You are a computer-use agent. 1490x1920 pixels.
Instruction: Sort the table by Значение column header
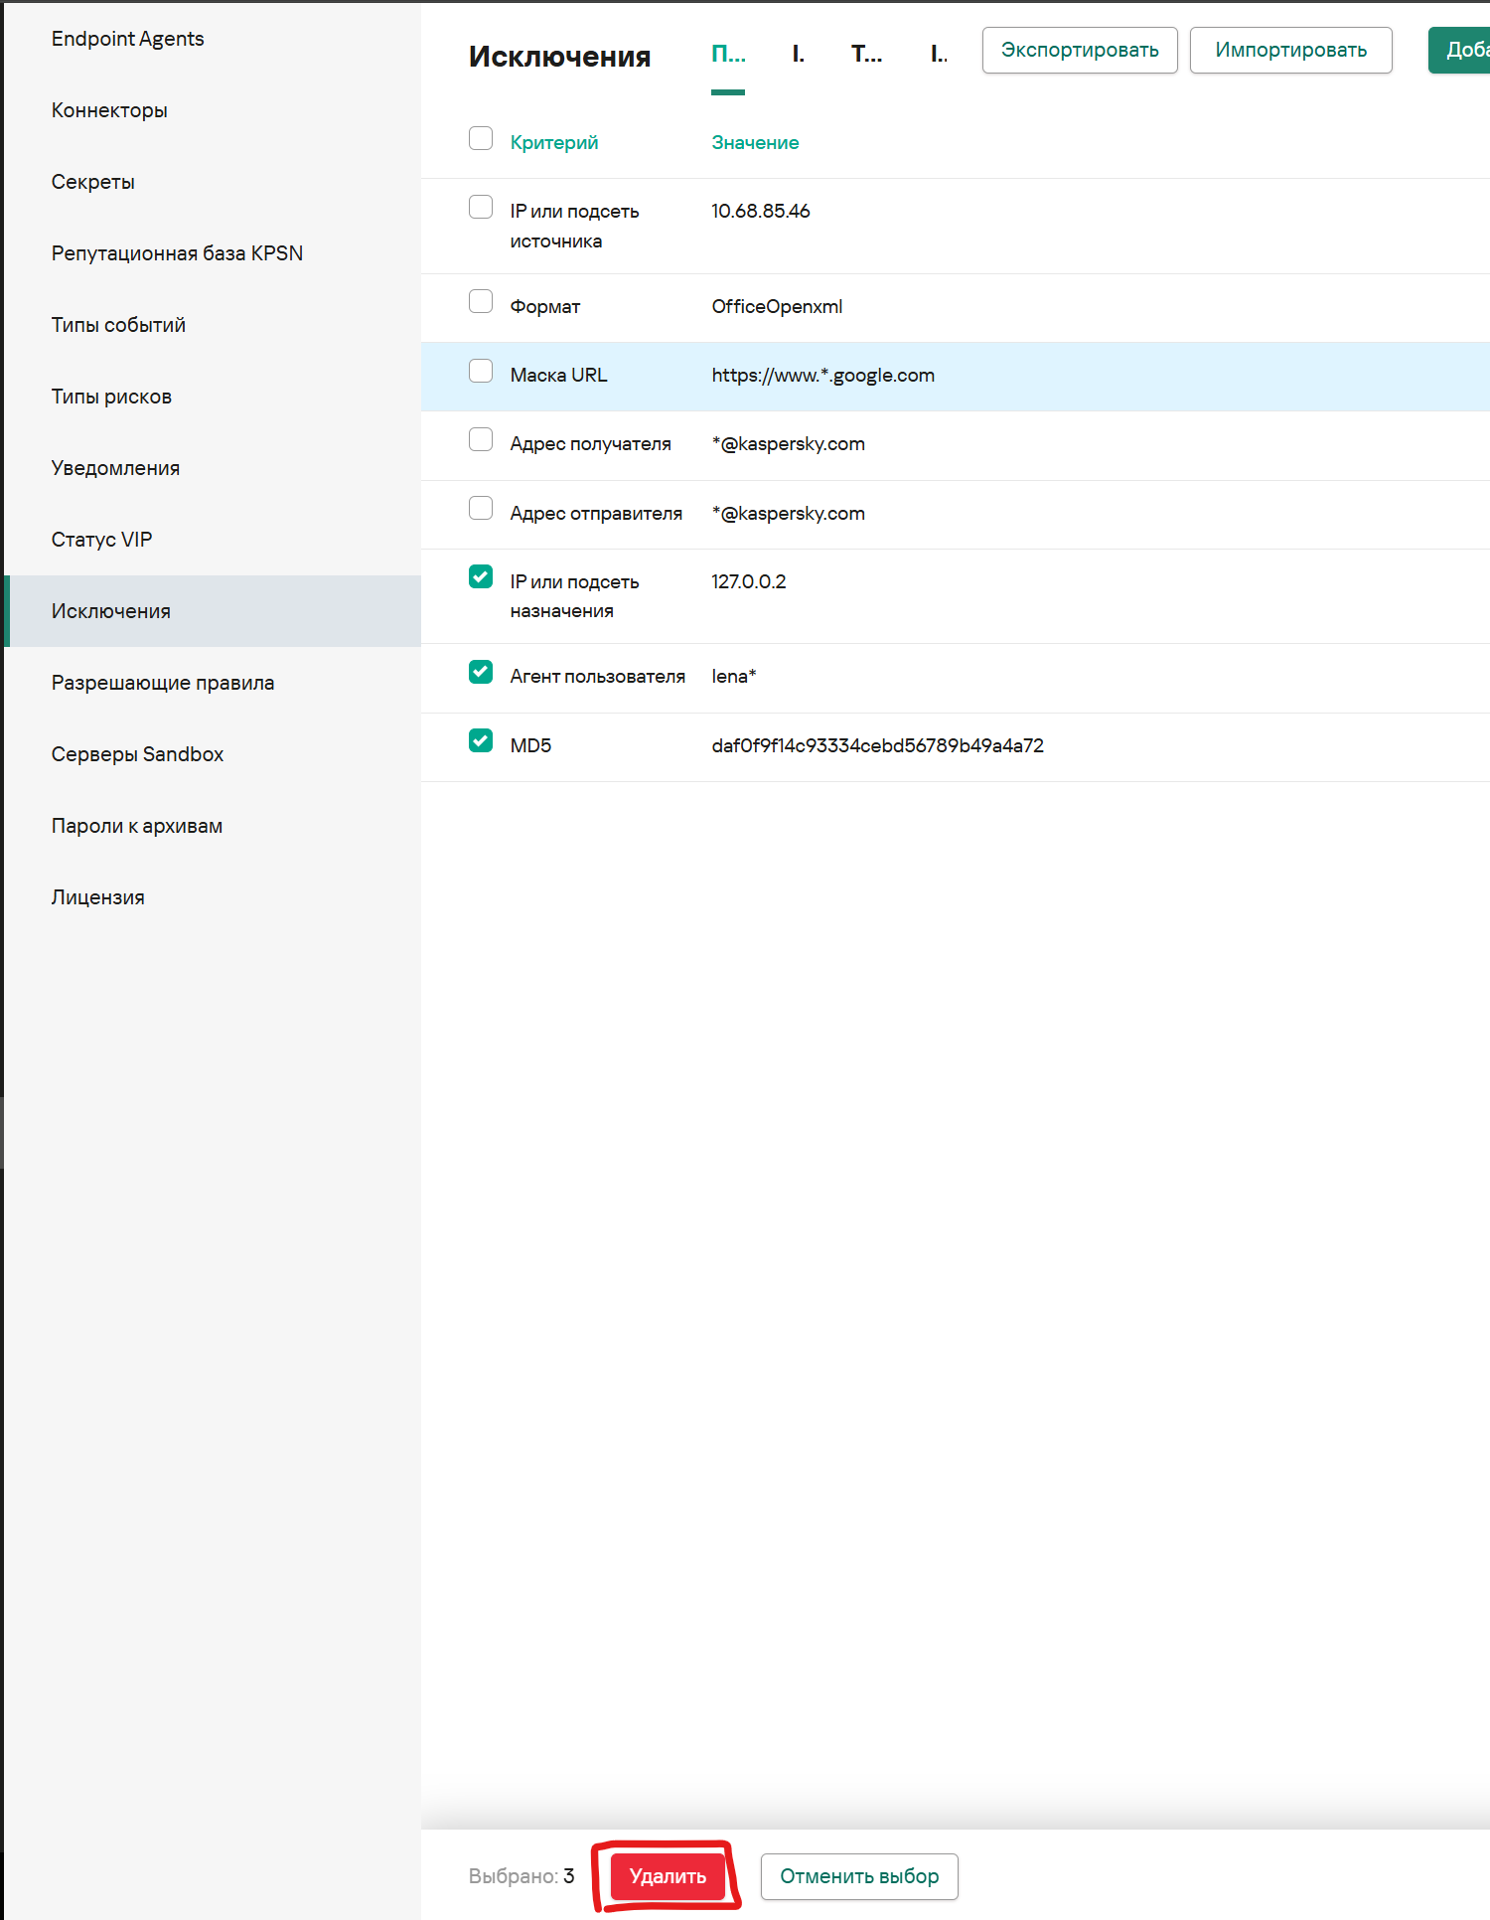click(x=755, y=142)
